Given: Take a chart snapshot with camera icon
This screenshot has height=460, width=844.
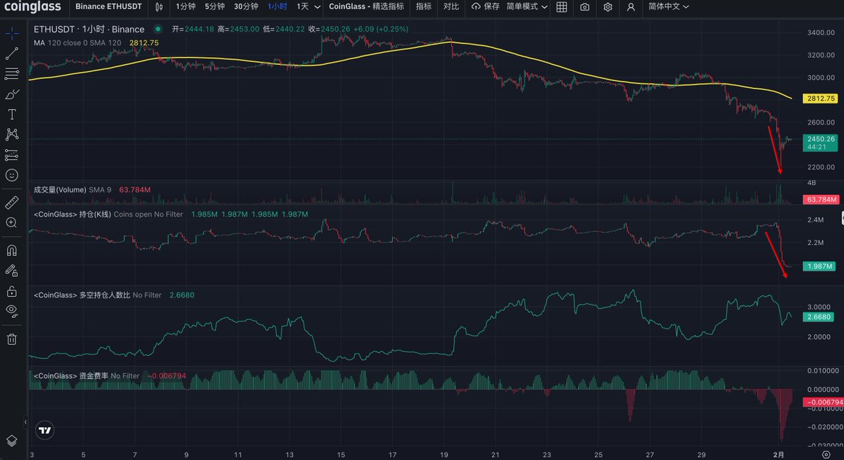Looking at the screenshot, I should [x=585, y=7].
